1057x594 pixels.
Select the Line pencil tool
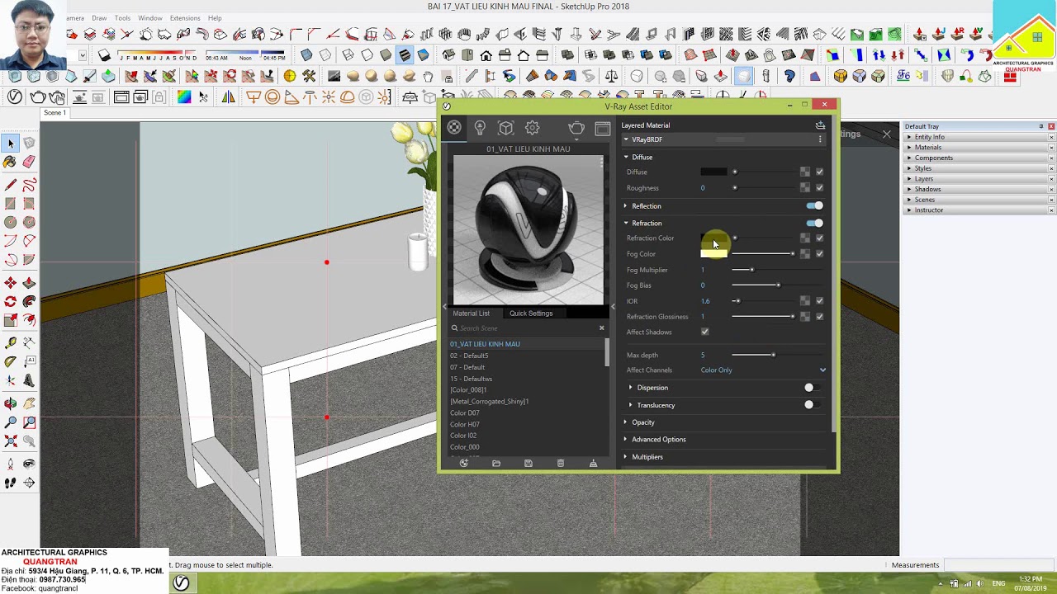tap(11, 185)
